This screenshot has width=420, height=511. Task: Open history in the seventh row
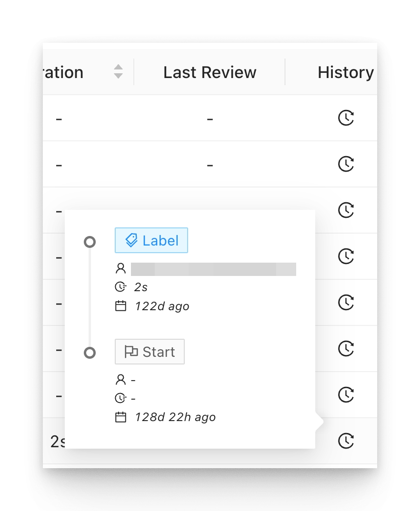point(346,395)
